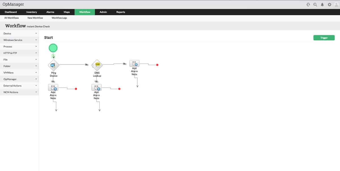Screen dimensions: 340x171
Task: Open the settings gear icon
Action: [330, 5]
